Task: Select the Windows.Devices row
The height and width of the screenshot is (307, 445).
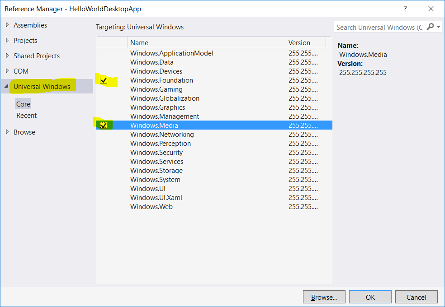Action: (214, 71)
